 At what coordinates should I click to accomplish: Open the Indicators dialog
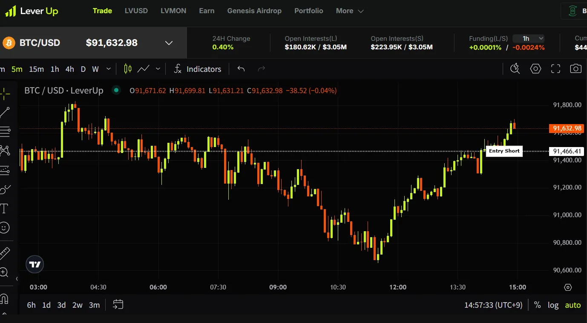point(198,69)
